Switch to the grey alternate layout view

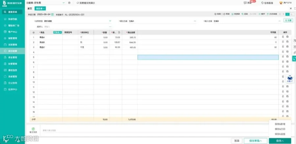pos(292,14)
